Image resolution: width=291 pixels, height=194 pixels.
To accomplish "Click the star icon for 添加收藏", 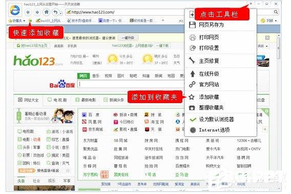I will coord(192,97).
